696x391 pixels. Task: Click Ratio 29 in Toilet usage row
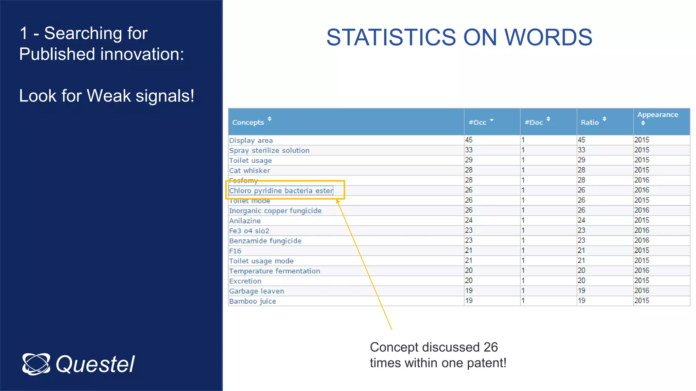pyautogui.click(x=581, y=160)
